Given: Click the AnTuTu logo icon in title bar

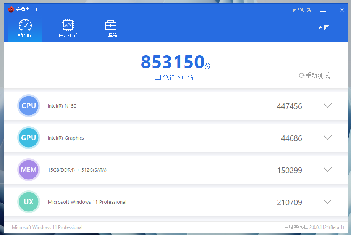Looking at the screenshot, I should point(11,10).
